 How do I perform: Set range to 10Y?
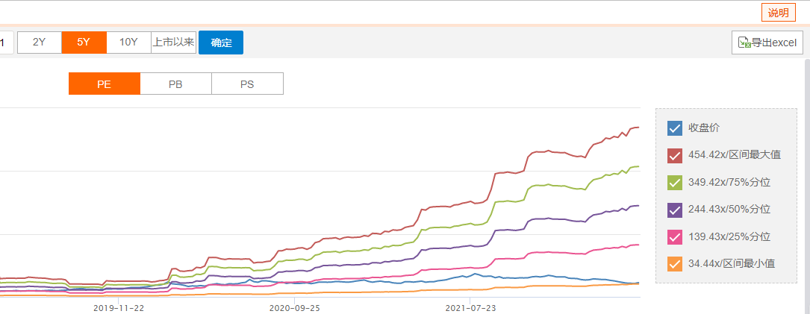coord(128,43)
